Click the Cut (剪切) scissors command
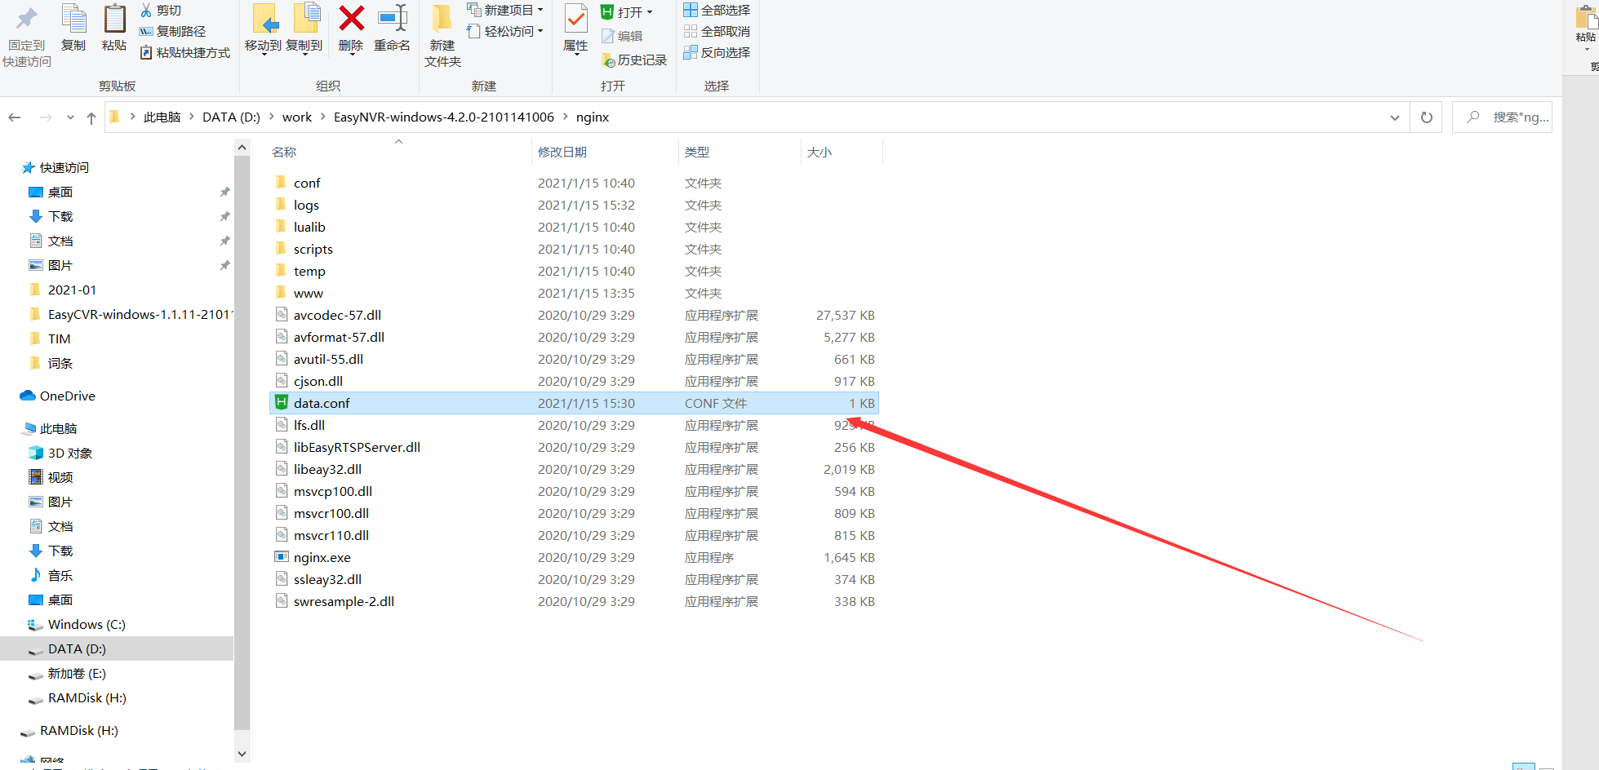This screenshot has width=1599, height=770. coord(161,10)
